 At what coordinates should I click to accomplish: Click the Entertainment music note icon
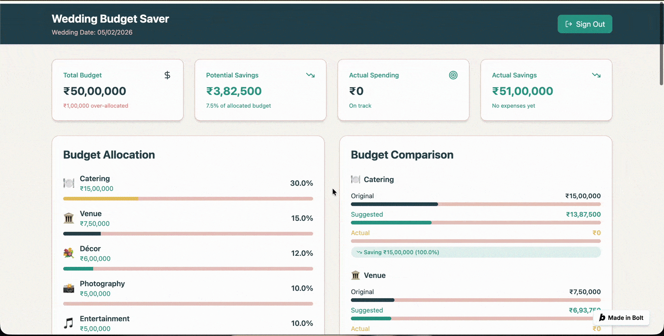click(x=69, y=324)
